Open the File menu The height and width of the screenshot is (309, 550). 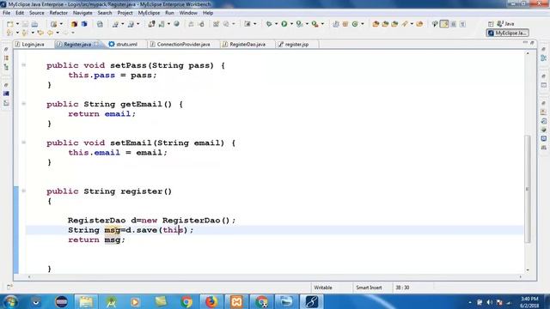point(6,13)
